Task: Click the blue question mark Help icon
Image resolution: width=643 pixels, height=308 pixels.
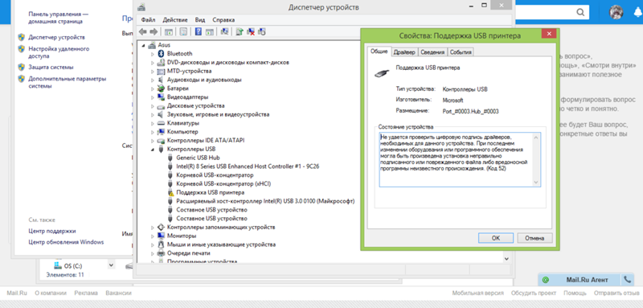Action: [199, 31]
